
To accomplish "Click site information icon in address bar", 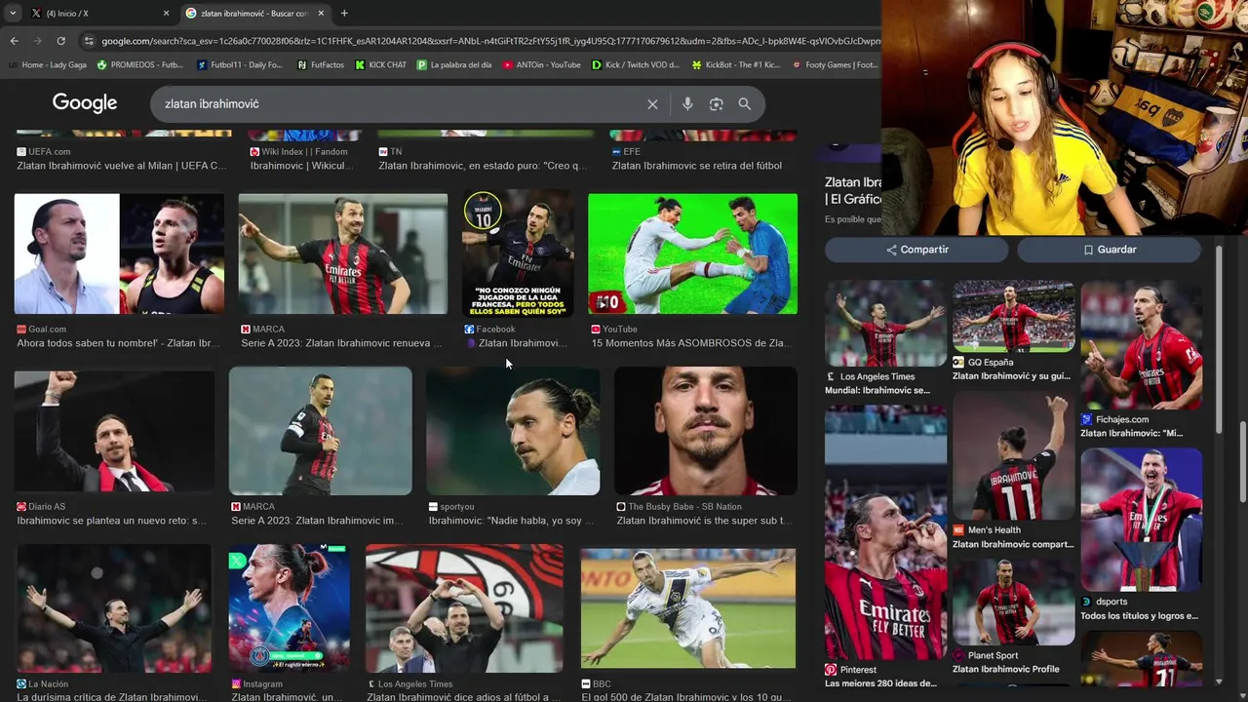I will pyautogui.click(x=89, y=41).
